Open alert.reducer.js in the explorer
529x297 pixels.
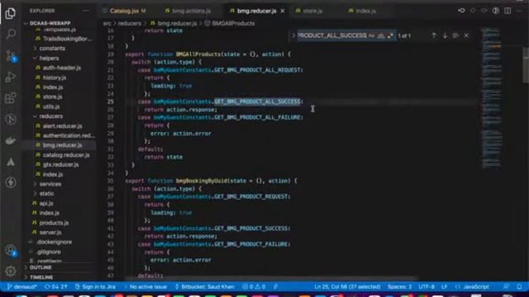[63, 126]
